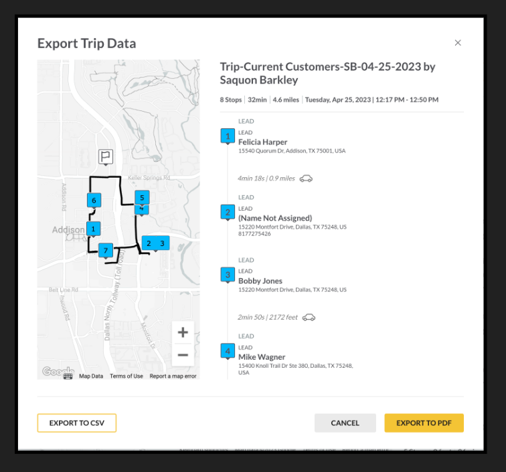
Task: Select map pin number 4 below pin 5
Action: click(142, 210)
